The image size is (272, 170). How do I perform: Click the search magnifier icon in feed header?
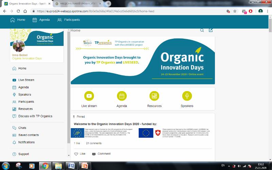202,30
